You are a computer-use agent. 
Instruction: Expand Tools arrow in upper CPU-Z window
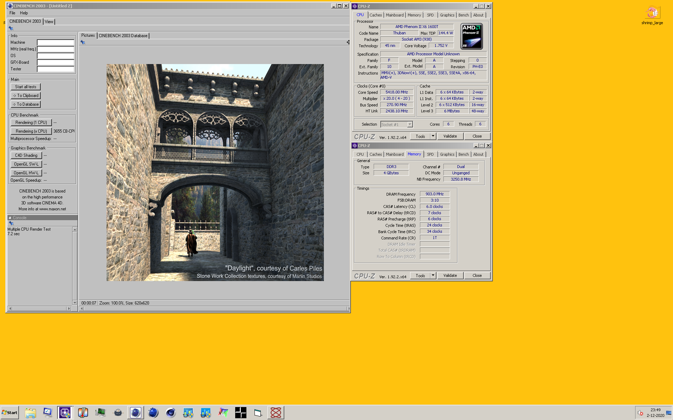(x=433, y=136)
